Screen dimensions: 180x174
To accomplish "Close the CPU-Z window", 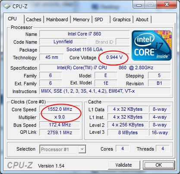I will 167,5.
